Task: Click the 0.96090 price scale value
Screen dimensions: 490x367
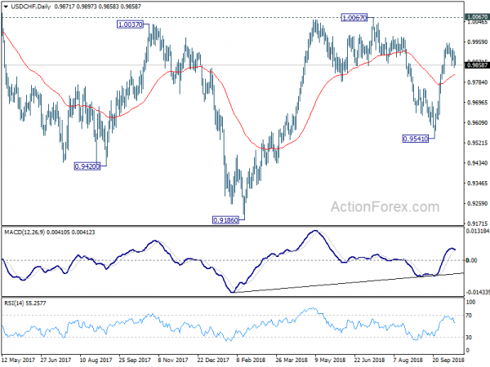Action: pos(477,122)
